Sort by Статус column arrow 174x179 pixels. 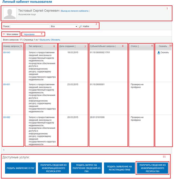coord(138,46)
